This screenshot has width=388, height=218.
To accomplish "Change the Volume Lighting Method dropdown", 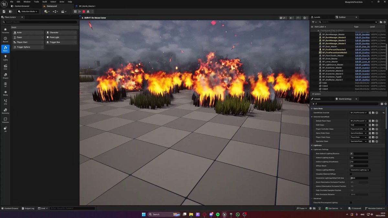I will coord(360,170).
